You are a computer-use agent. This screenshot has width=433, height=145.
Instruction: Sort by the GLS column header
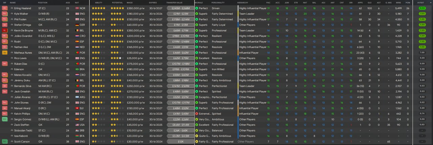pos(369,2)
